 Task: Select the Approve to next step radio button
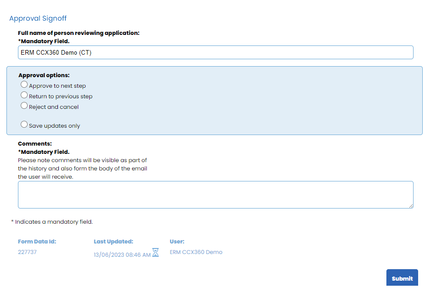pyautogui.click(x=24, y=85)
